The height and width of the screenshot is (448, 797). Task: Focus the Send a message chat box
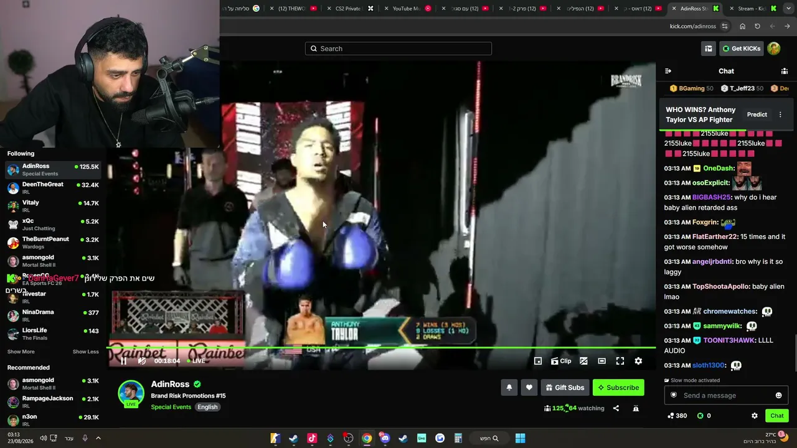(726, 395)
